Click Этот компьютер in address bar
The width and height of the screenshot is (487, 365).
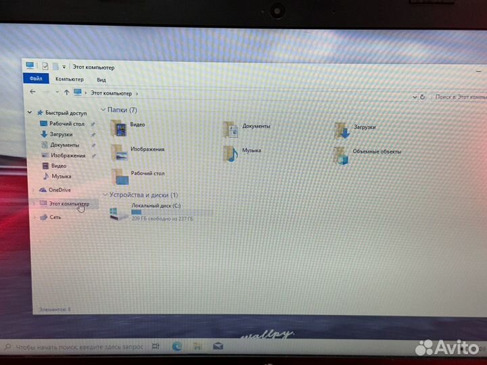(x=111, y=93)
